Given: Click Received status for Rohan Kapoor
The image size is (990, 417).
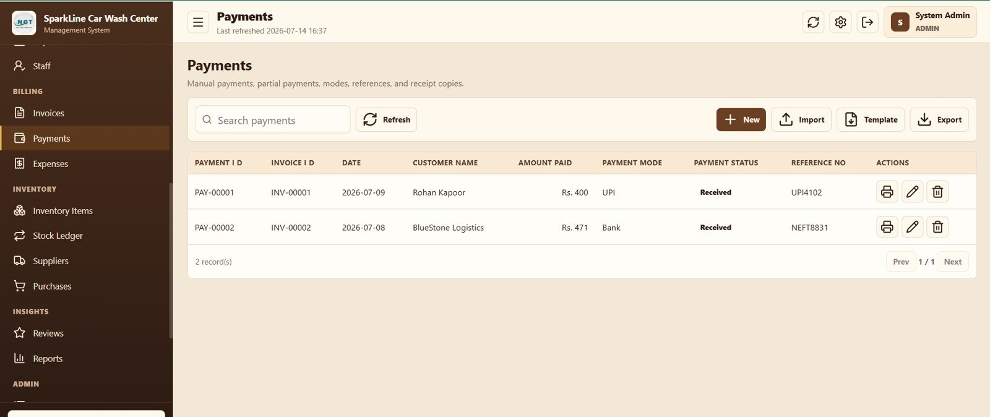Looking at the screenshot, I should pos(715,192).
